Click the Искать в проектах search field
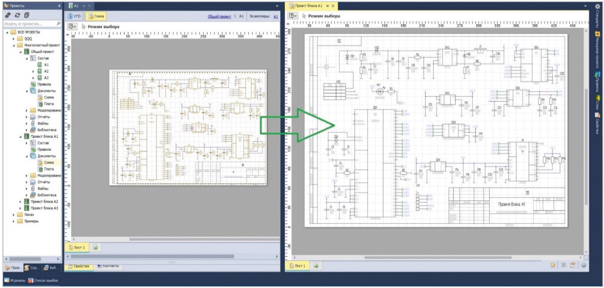Image resolution: width=604 pixels, height=288 pixels. point(28,24)
